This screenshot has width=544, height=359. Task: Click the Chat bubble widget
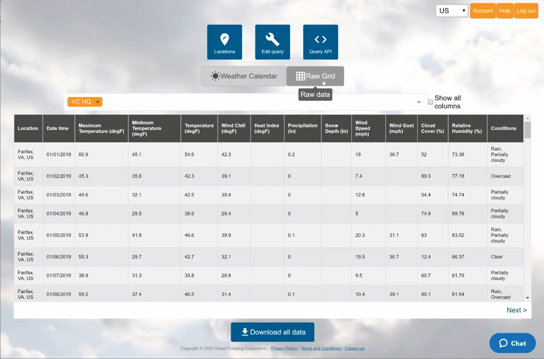(x=513, y=343)
